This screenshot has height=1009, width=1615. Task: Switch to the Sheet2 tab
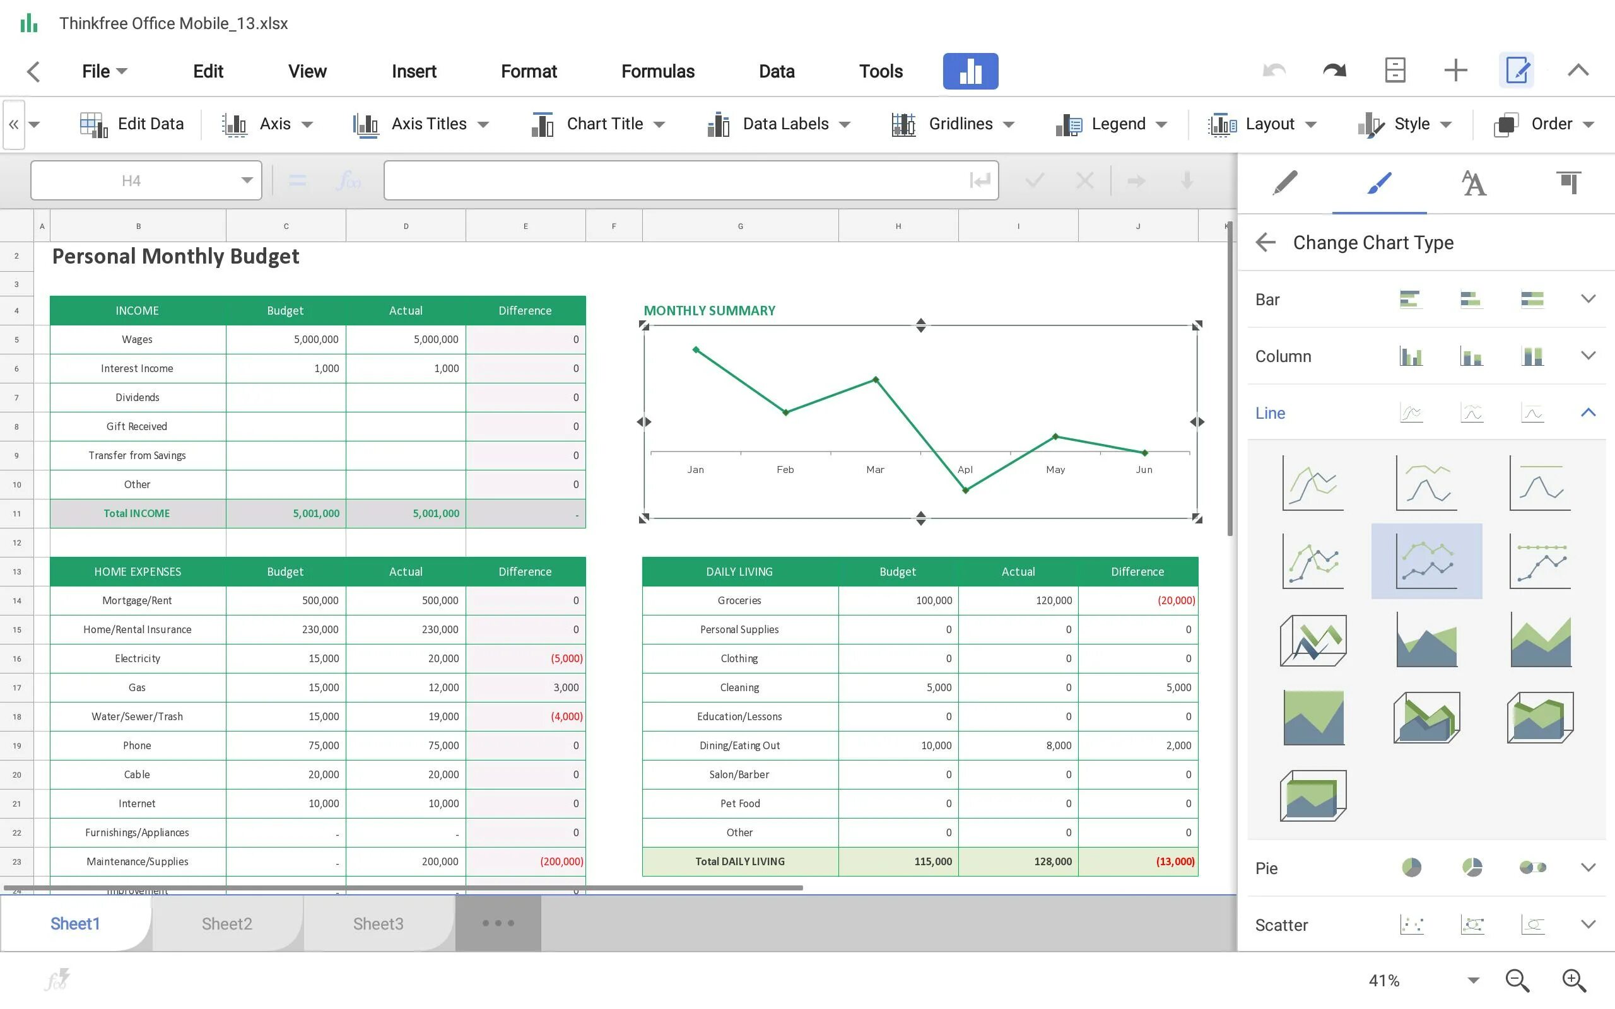pos(227,924)
